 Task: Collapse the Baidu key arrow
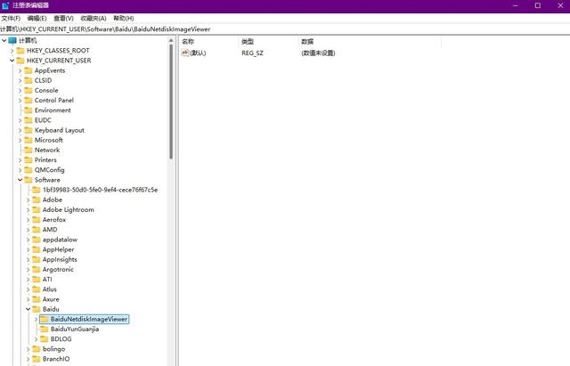(28, 309)
